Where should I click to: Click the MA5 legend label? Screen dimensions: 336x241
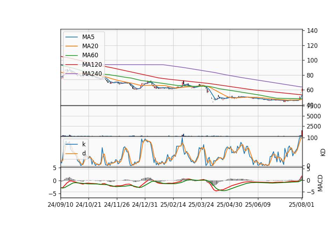click(88, 37)
